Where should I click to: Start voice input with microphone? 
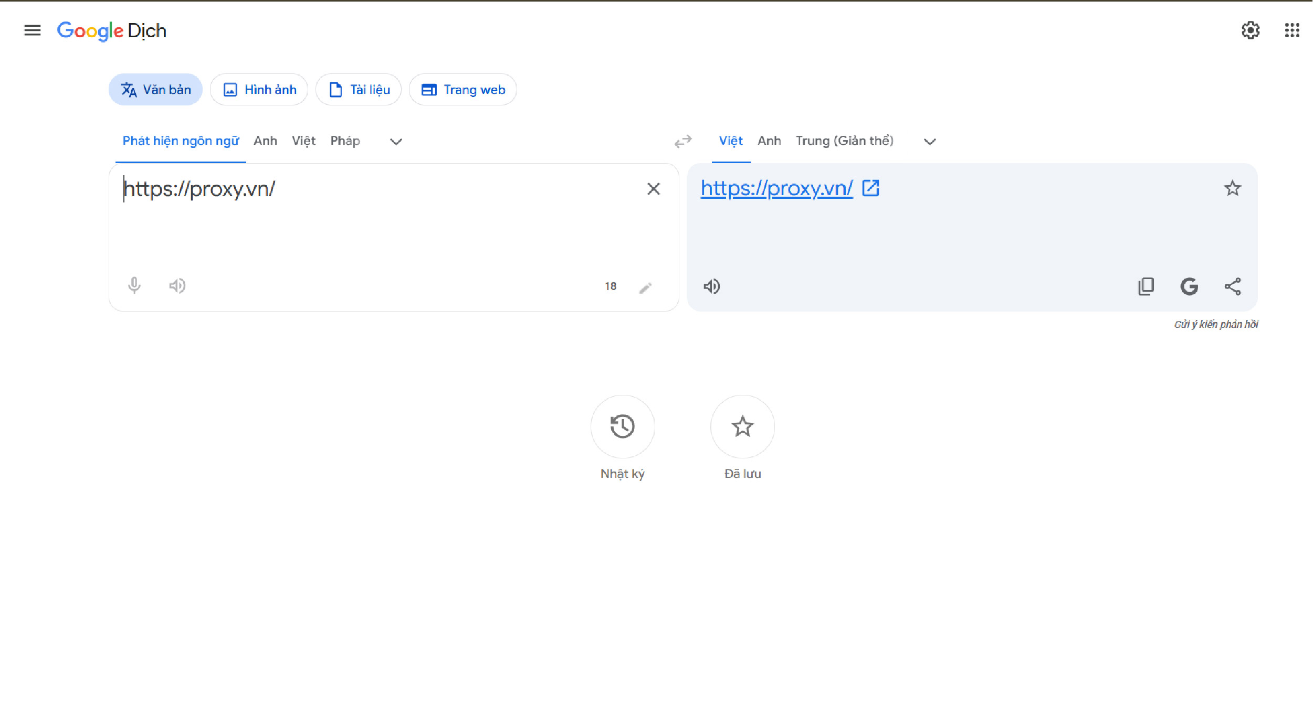click(x=134, y=285)
